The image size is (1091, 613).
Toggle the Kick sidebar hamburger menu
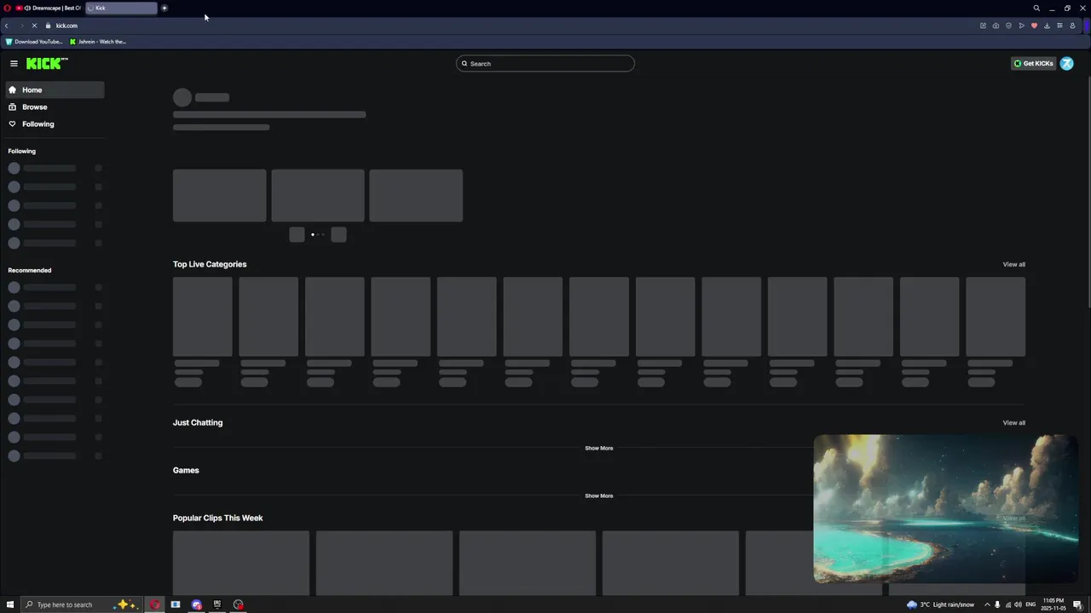14,63
